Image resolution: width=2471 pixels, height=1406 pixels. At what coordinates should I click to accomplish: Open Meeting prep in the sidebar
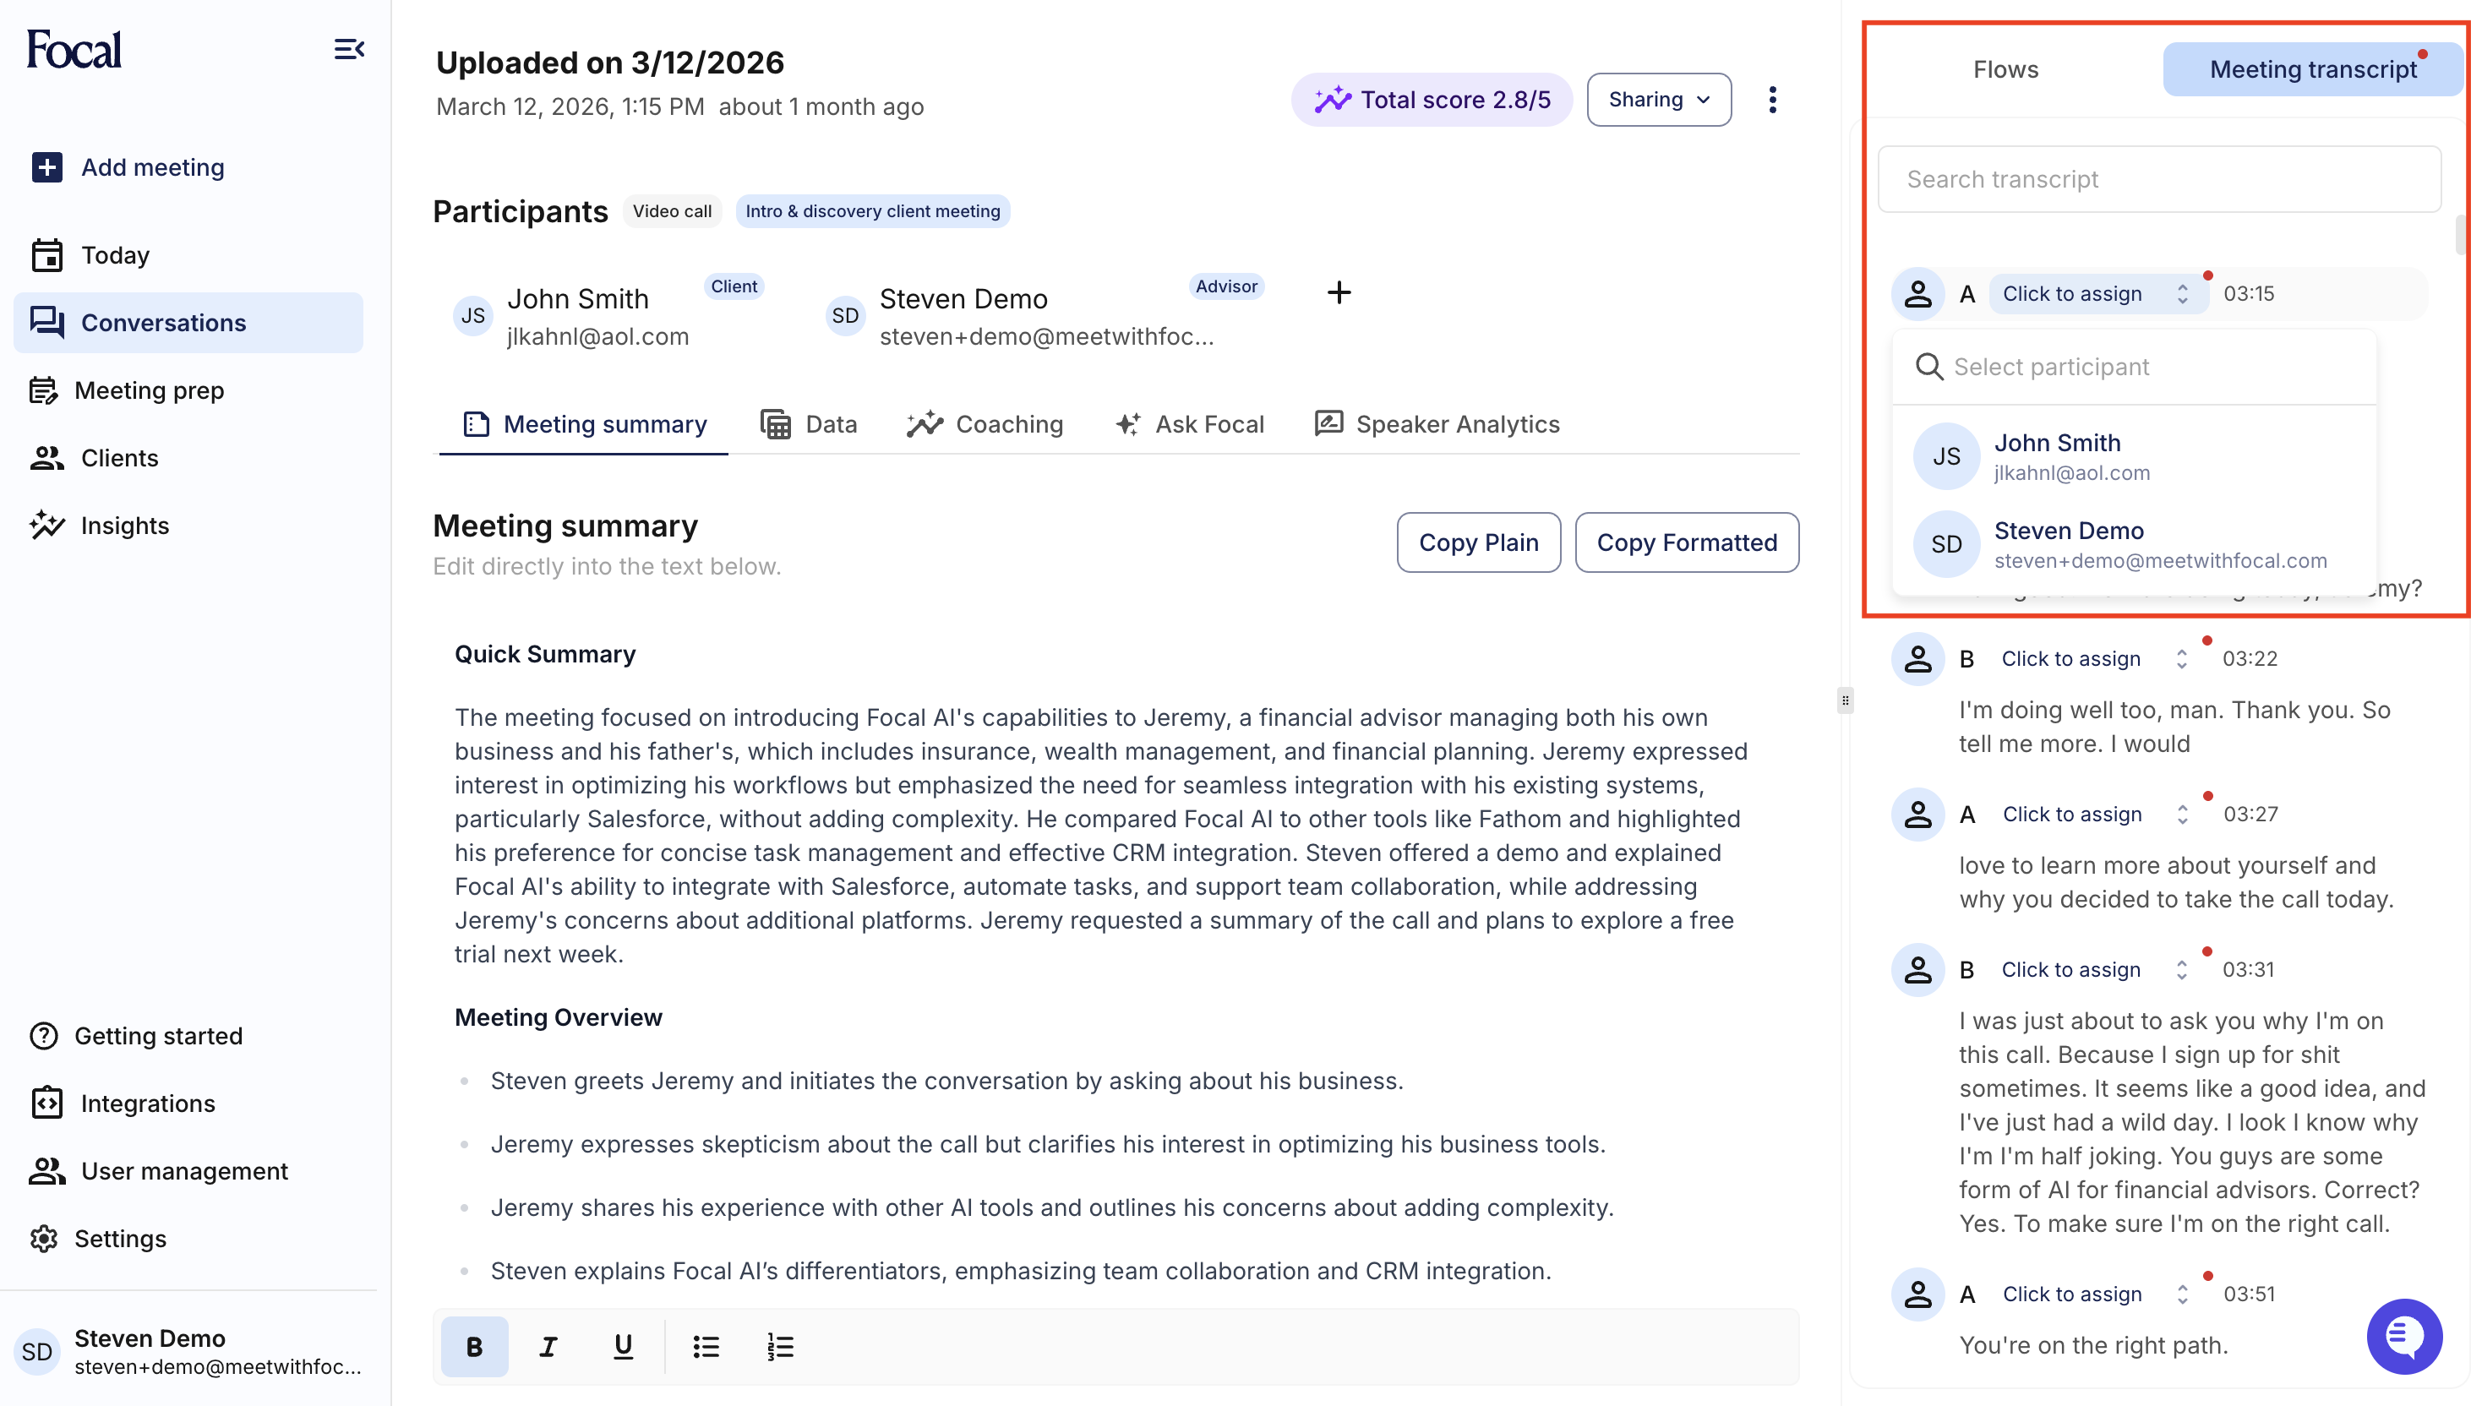[x=150, y=390]
